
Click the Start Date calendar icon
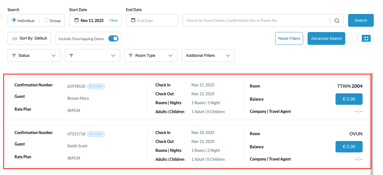coord(77,20)
